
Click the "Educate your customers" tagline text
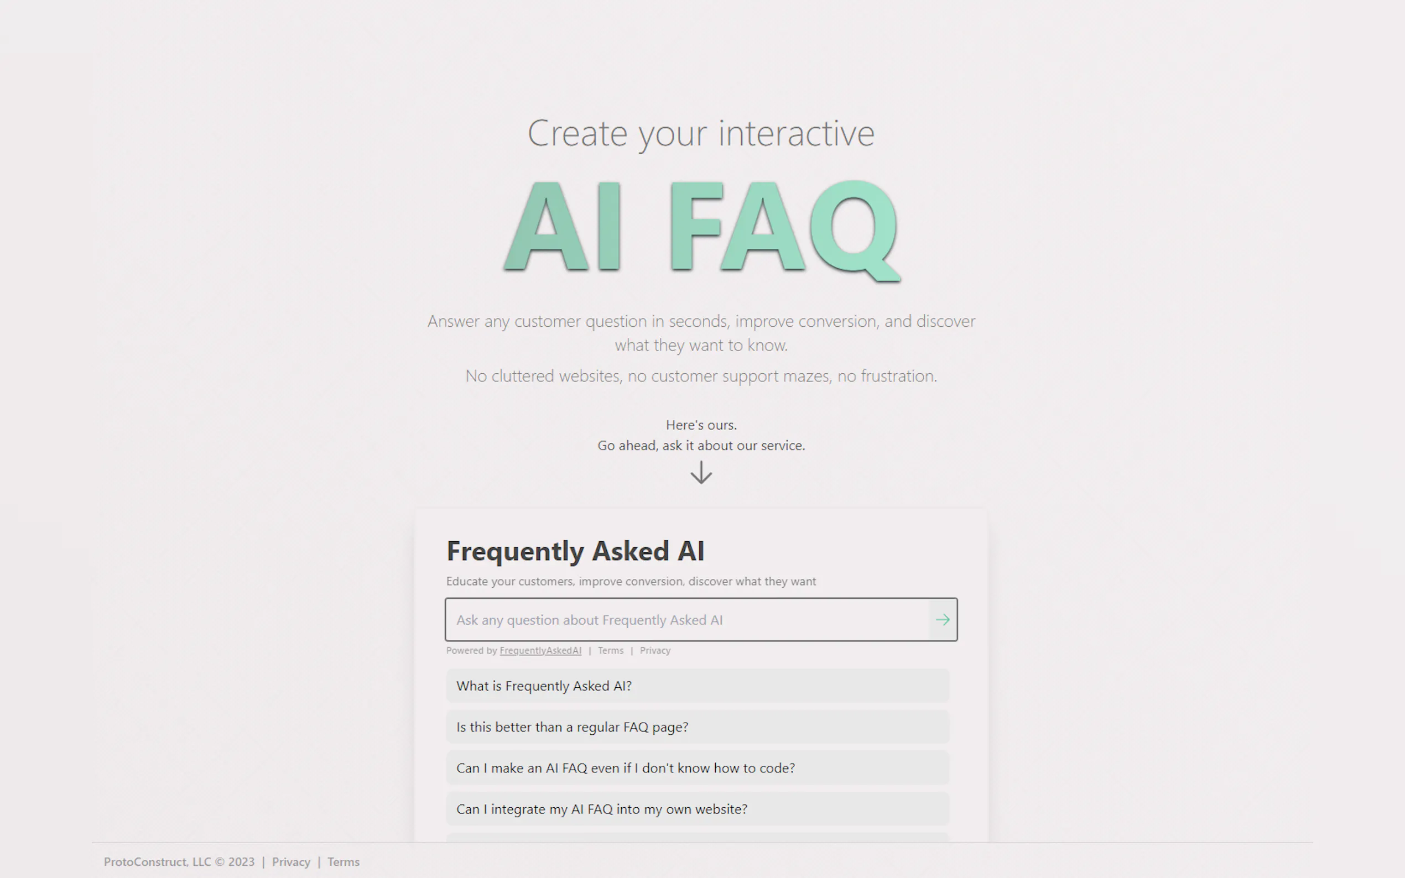tap(631, 581)
